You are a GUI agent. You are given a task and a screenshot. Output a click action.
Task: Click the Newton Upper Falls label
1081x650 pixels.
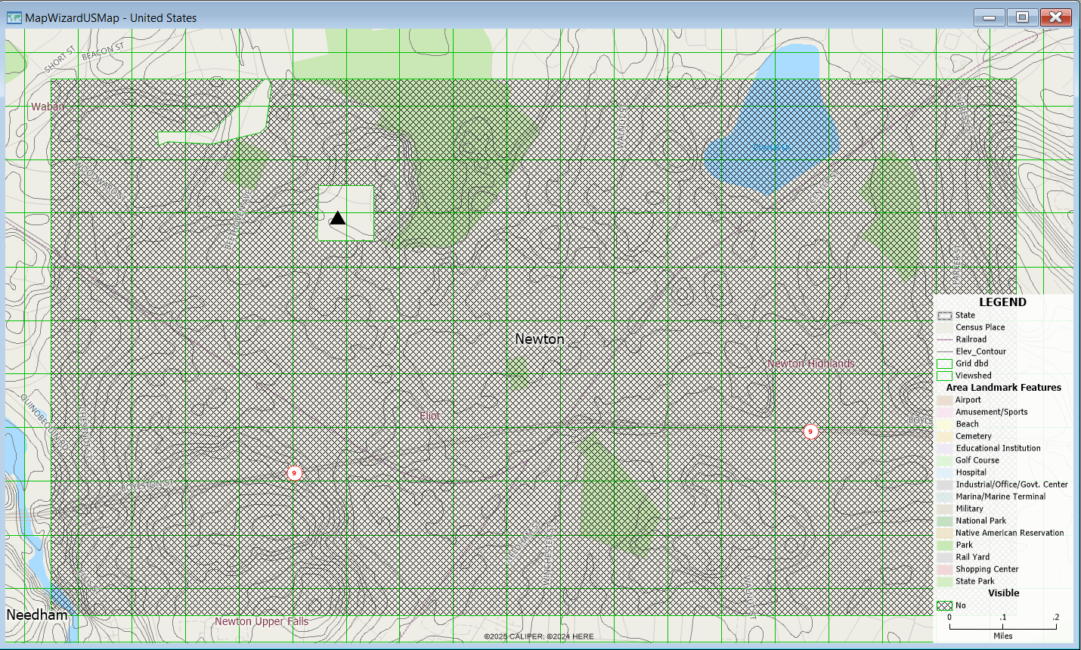coord(262,621)
